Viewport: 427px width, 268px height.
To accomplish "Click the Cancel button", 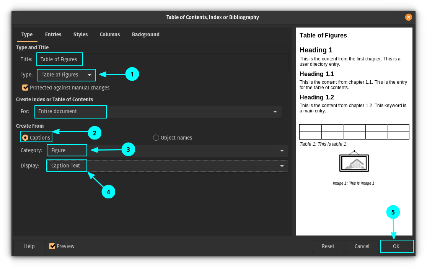I will click(x=362, y=247).
